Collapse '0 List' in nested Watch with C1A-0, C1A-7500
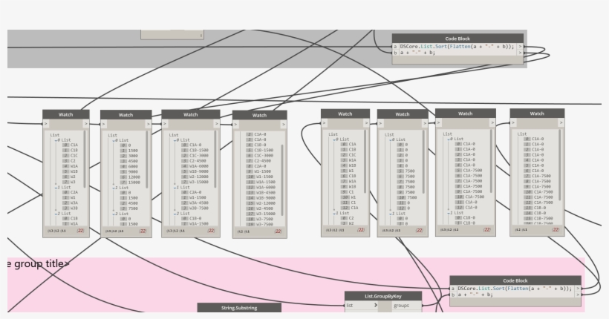609x319 pixels. (x=449, y=139)
